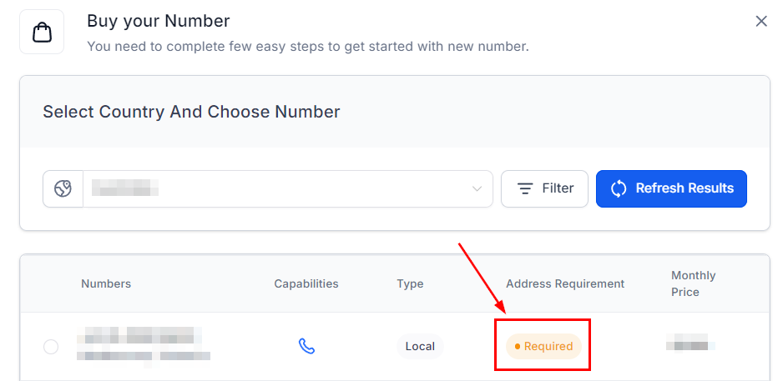
Task: Click the circular refresh arrows icon
Action: pyautogui.click(x=619, y=189)
